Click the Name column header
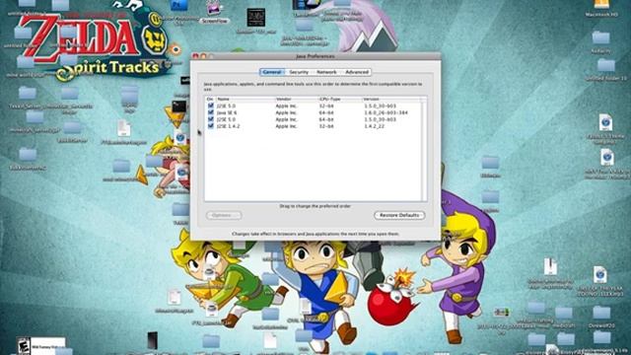 click(x=245, y=99)
